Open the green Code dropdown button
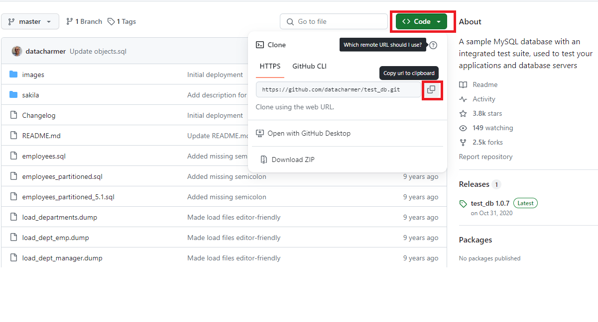 click(421, 21)
